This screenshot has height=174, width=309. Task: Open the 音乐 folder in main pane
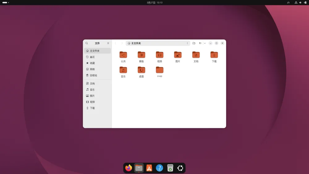(x=123, y=72)
